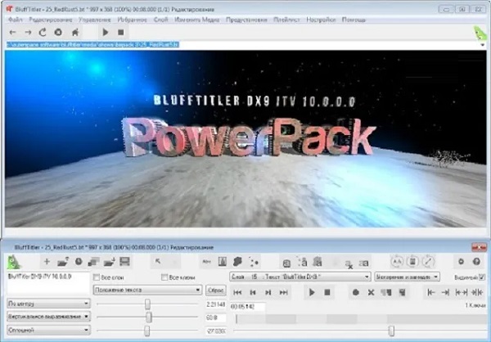Viewport: 491px width, 342px height.
Task: Click the highlighted file path address bar
Action: pyautogui.click(x=241, y=45)
